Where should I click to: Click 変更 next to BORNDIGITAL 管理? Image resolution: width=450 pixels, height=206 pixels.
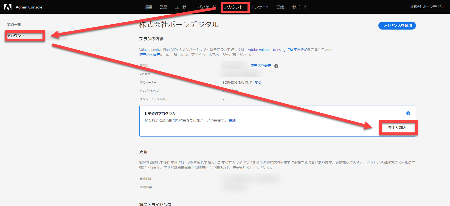[x=258, y=82]
